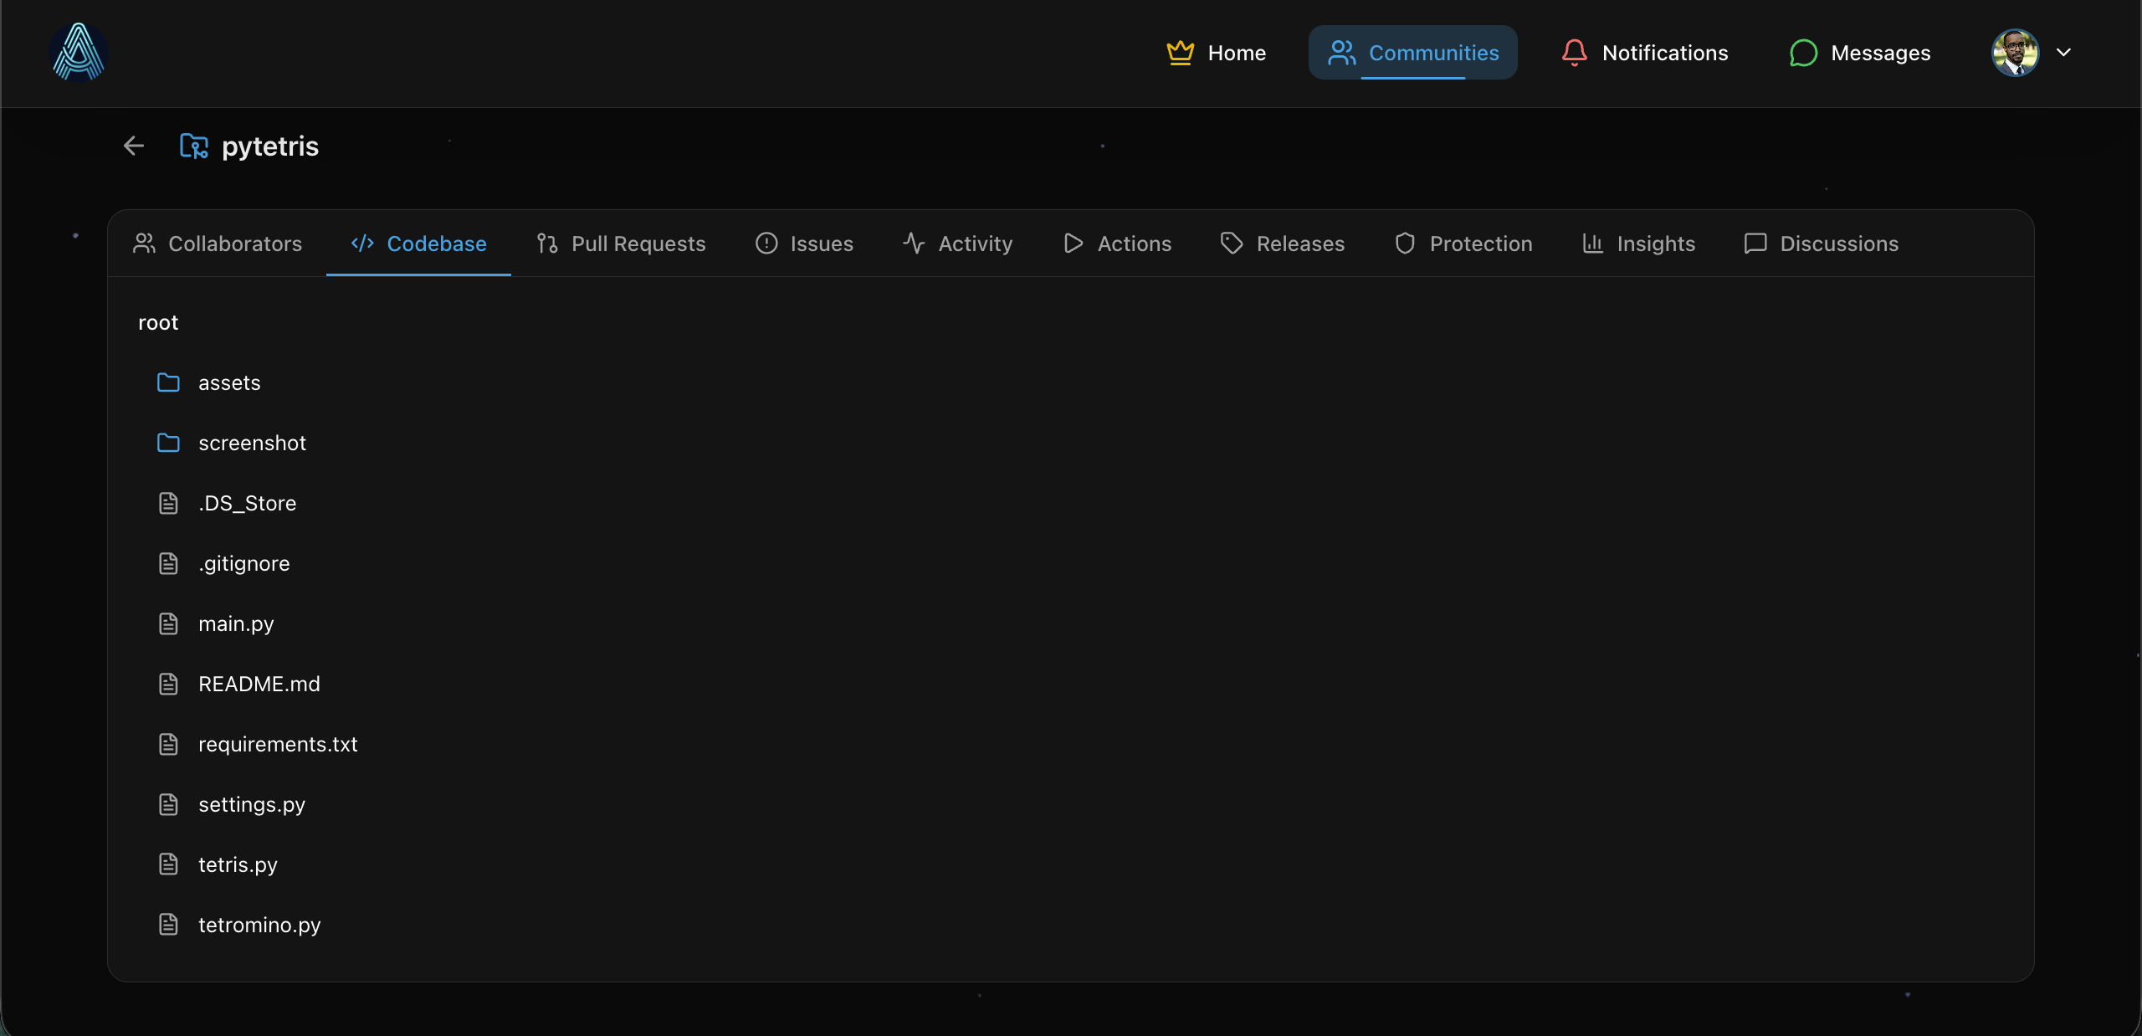Open the Pull Requests tab
The width and height of the screenshot is (2142, 1036).
point(621,244)
